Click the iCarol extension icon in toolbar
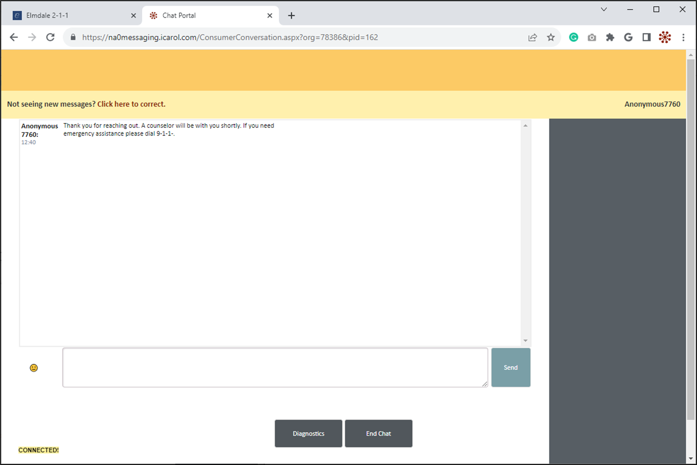 coord(665,37)
